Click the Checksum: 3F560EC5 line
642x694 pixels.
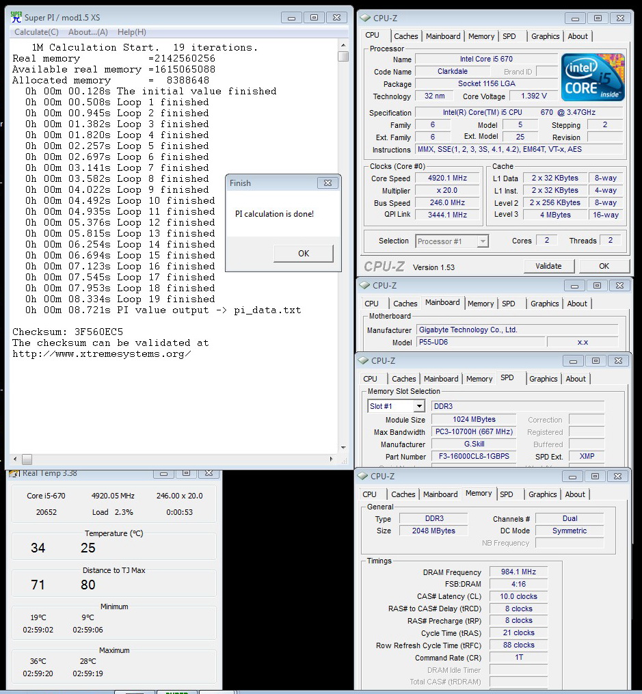click(x=68, y=332)
